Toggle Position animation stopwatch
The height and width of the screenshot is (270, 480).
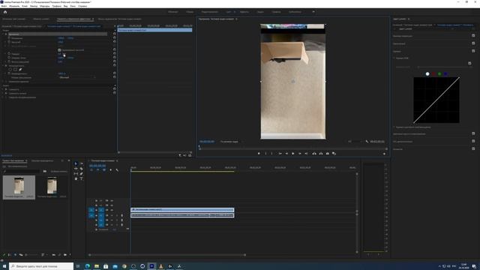point(9,38)
